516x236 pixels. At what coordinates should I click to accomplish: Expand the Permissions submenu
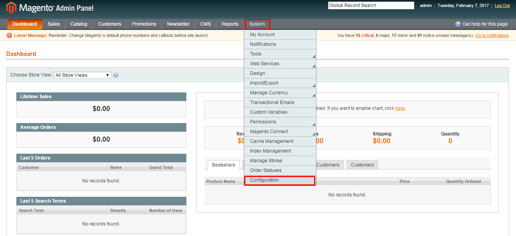pos(280,122)
